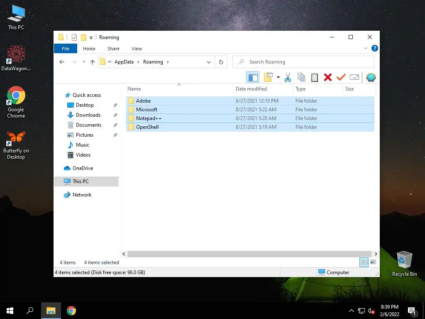The image size is (425, 319).
Task: Click the Cut scissors toolbar icon
Action: pos(288,78)
